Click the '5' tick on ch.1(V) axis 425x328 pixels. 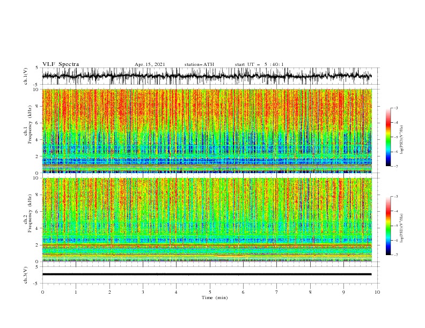36,68
